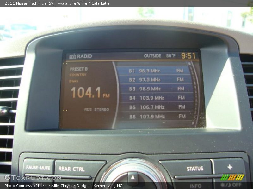Viewport: 253px width, 189px height.
Task: Click the 104.1 FM frequency display
Action: click(x=90, y=93)
